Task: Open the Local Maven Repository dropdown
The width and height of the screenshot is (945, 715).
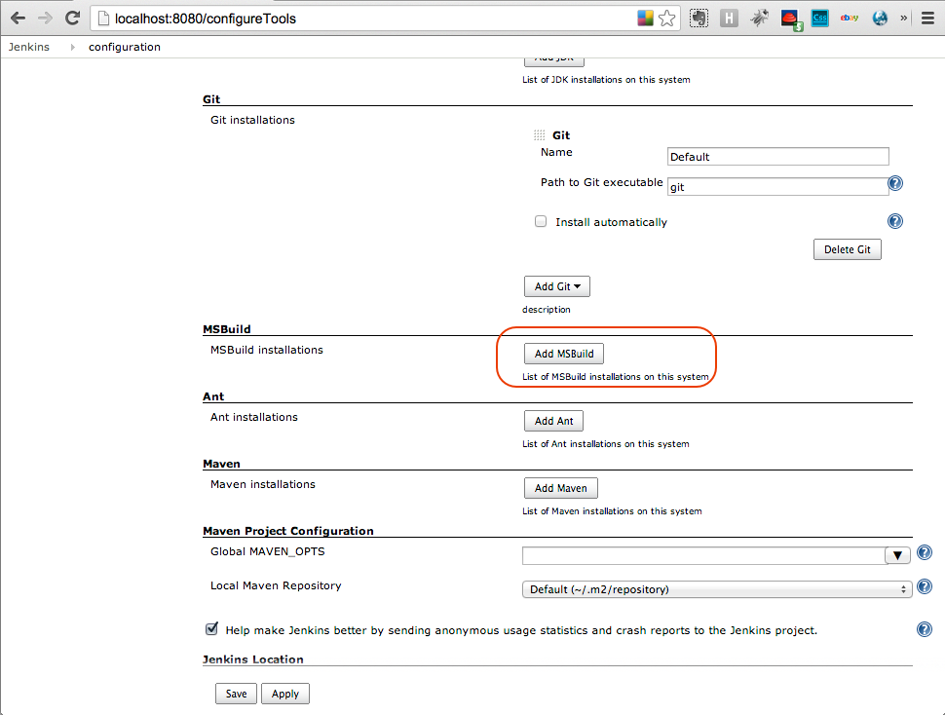Action: 717,589
